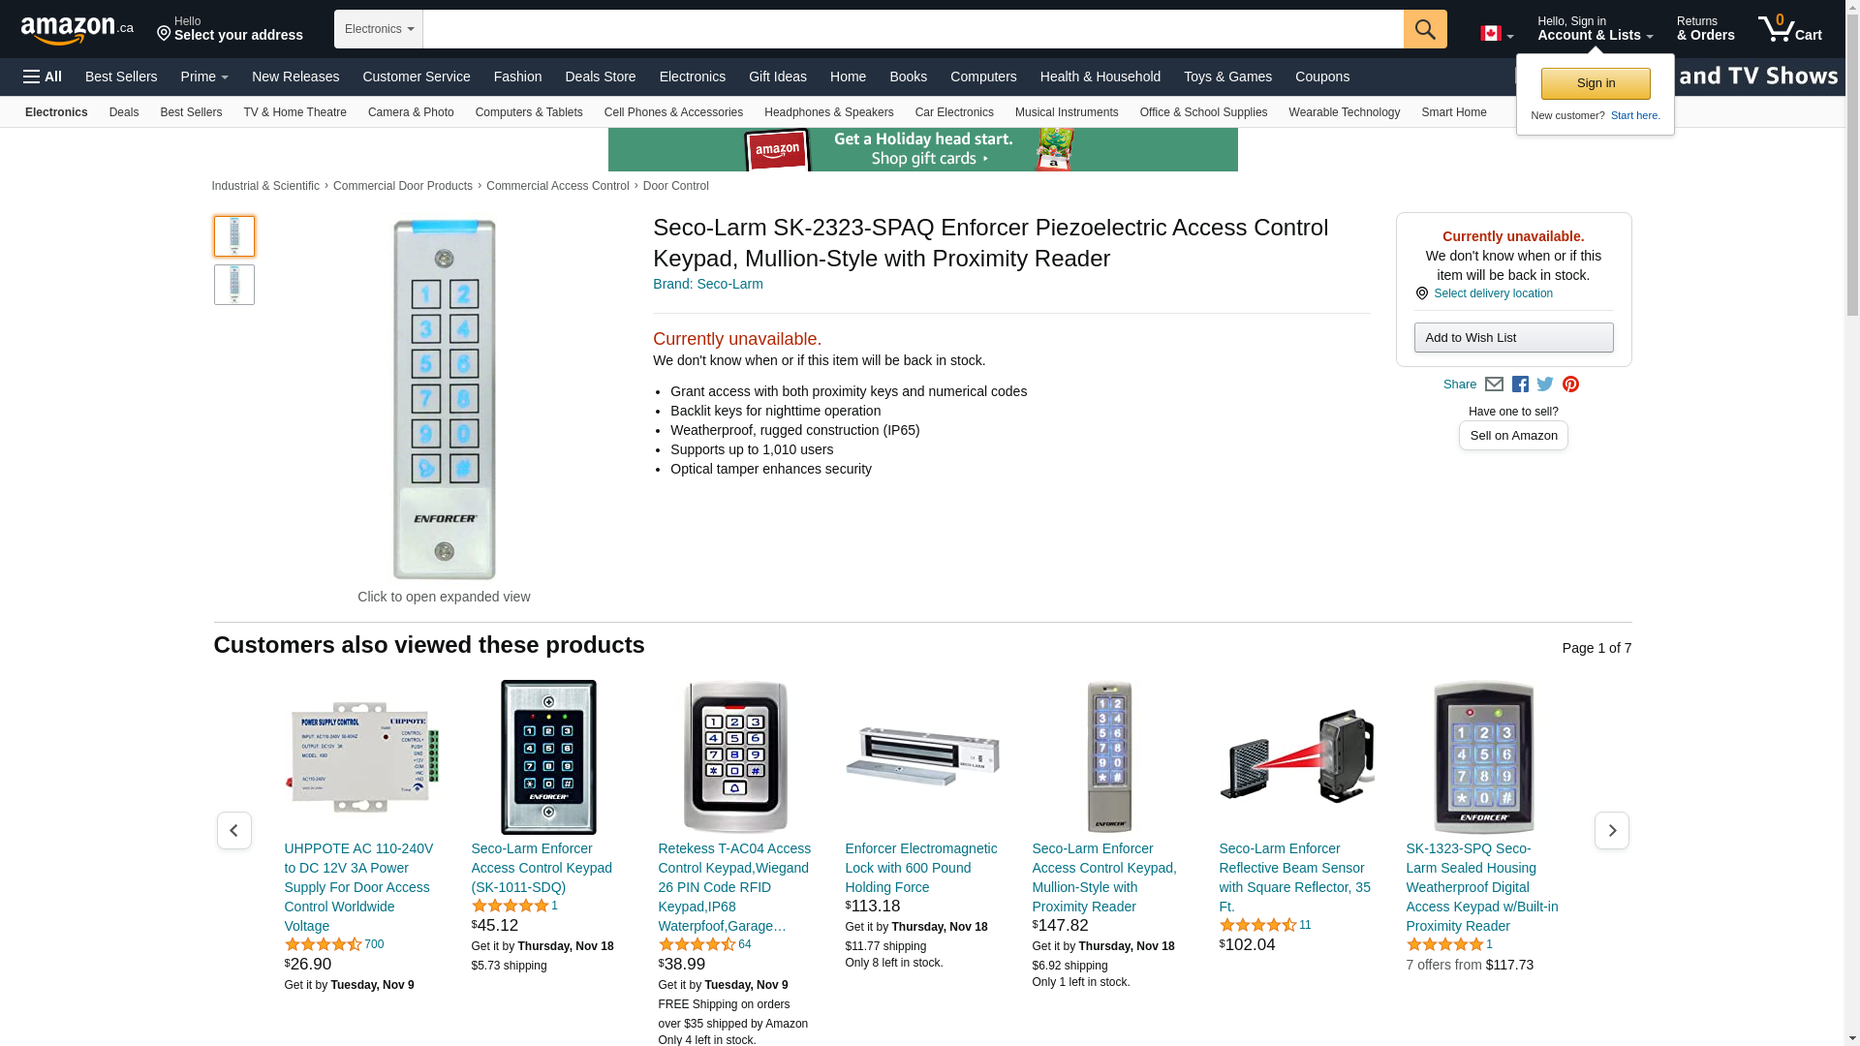This screenshot has height=1046, width=1860.
Task: Share product on Pinterest
Action: (1570, 385)
